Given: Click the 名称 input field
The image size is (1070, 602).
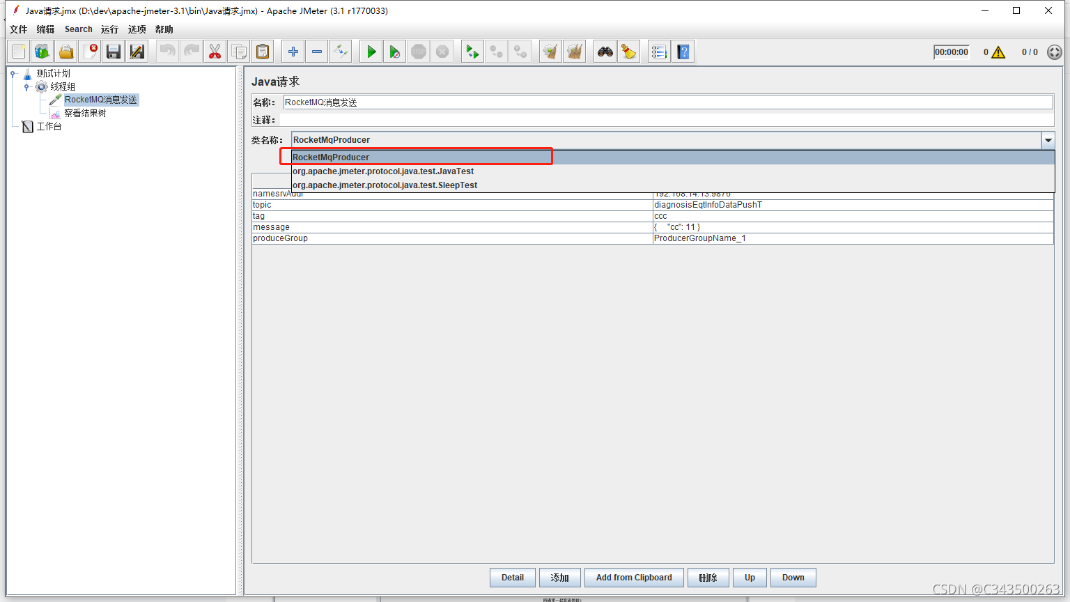Looking at the screenshot, I should tap(668, 102).
